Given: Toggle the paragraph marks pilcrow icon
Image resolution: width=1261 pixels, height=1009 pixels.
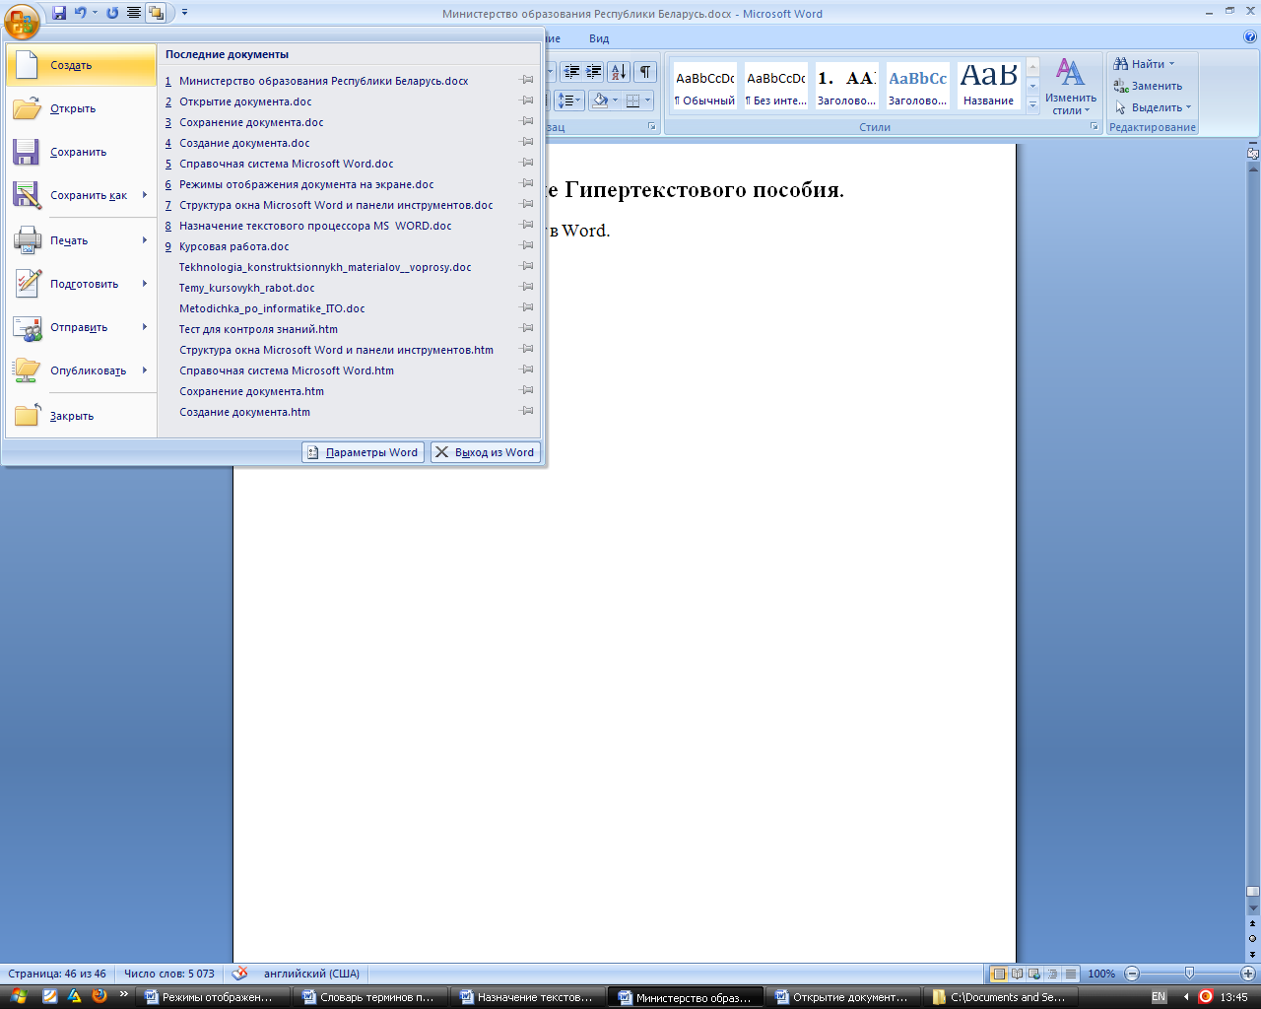Looking at the screenshot, I should [644, 72].
